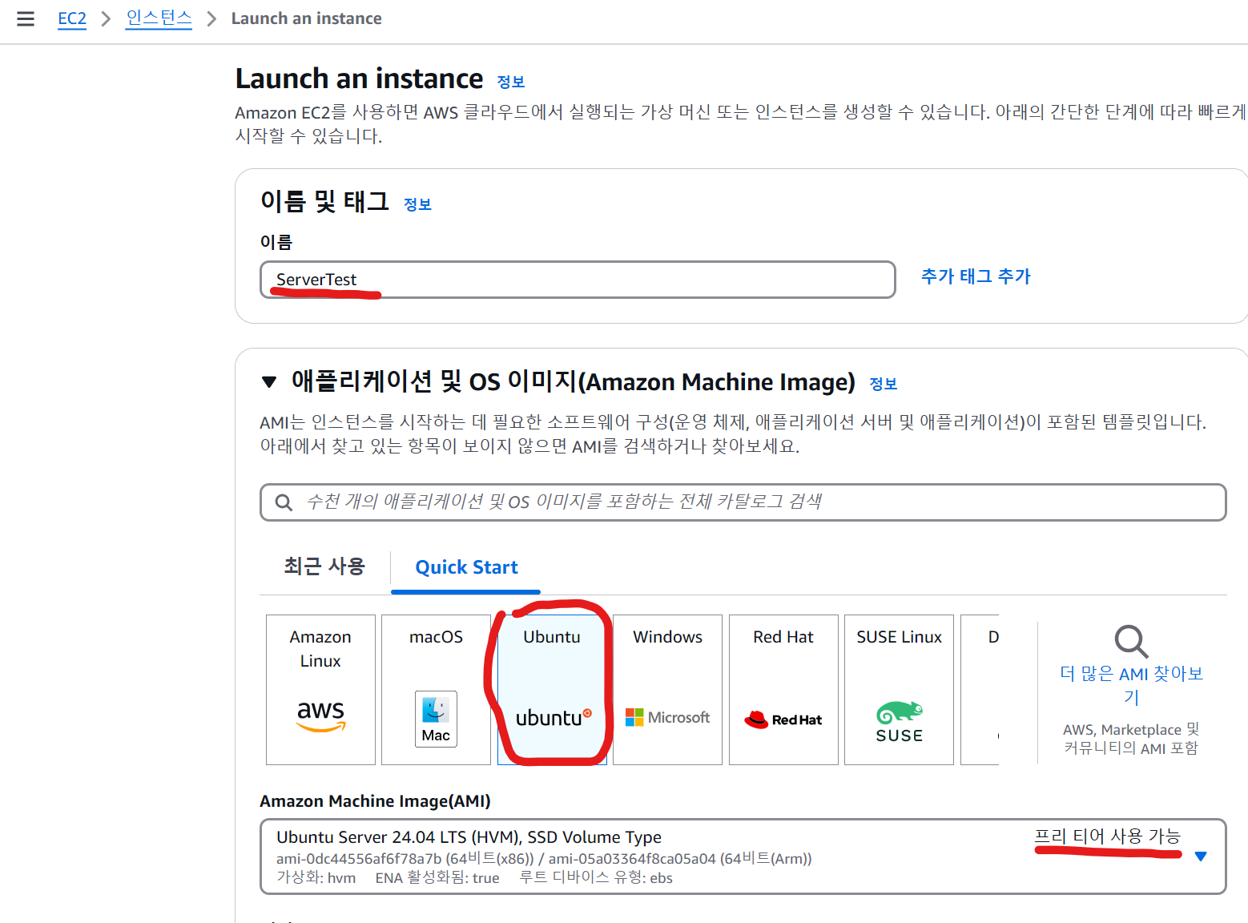
Task: Click the 프리 티어 사용 가능 label
Action: [x=1107, y=836]
